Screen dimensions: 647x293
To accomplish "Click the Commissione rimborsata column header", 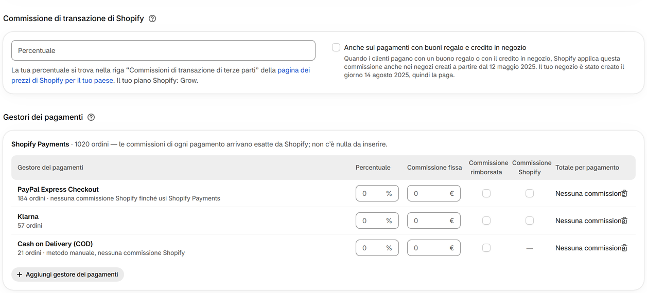I will (x=488, y=168).
